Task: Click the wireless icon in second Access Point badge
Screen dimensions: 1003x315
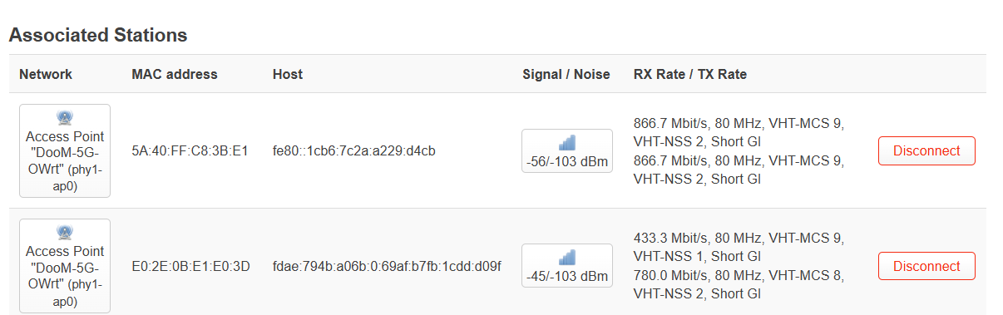Action: point(65,233)
